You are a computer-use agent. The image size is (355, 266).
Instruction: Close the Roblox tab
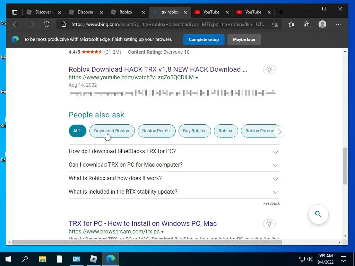pyautogui.click(x=143, y=12)
